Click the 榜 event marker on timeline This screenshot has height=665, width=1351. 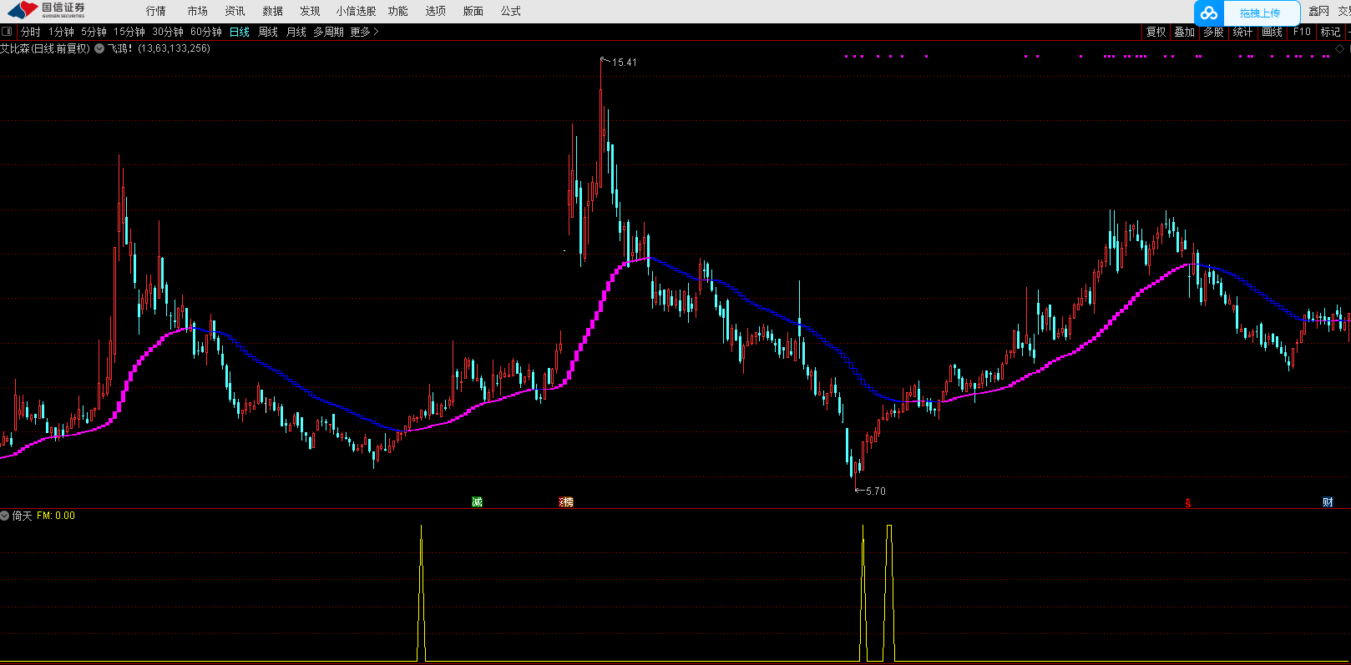coord(567,501)
